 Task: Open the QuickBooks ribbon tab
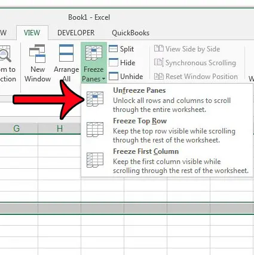[130, 33]
